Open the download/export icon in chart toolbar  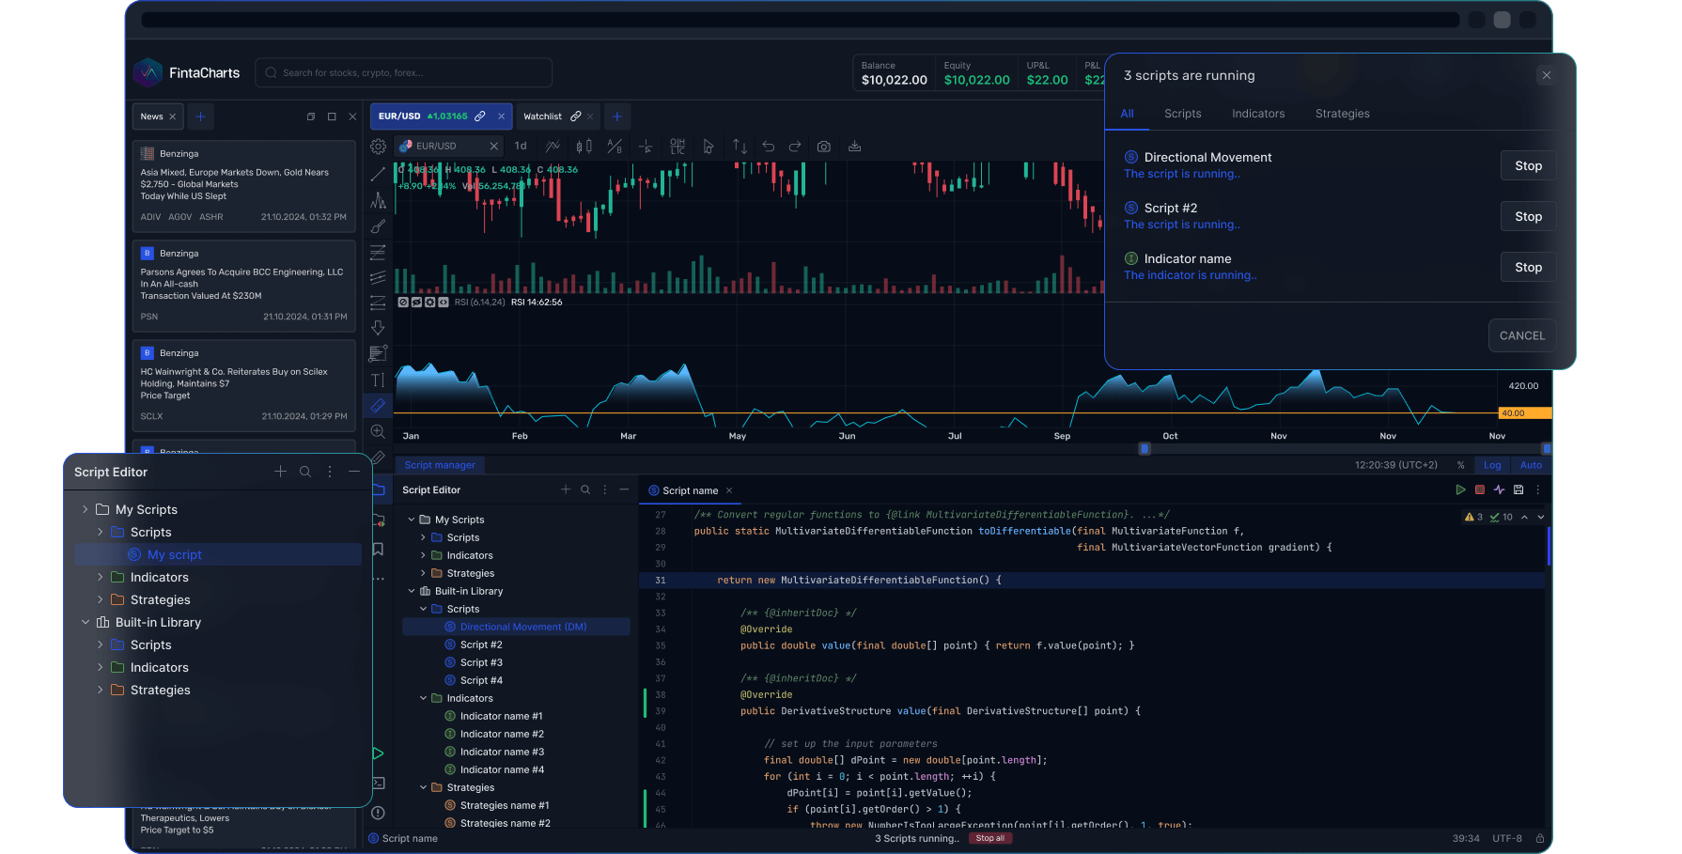pyautogui.click(x=854, y=147)
